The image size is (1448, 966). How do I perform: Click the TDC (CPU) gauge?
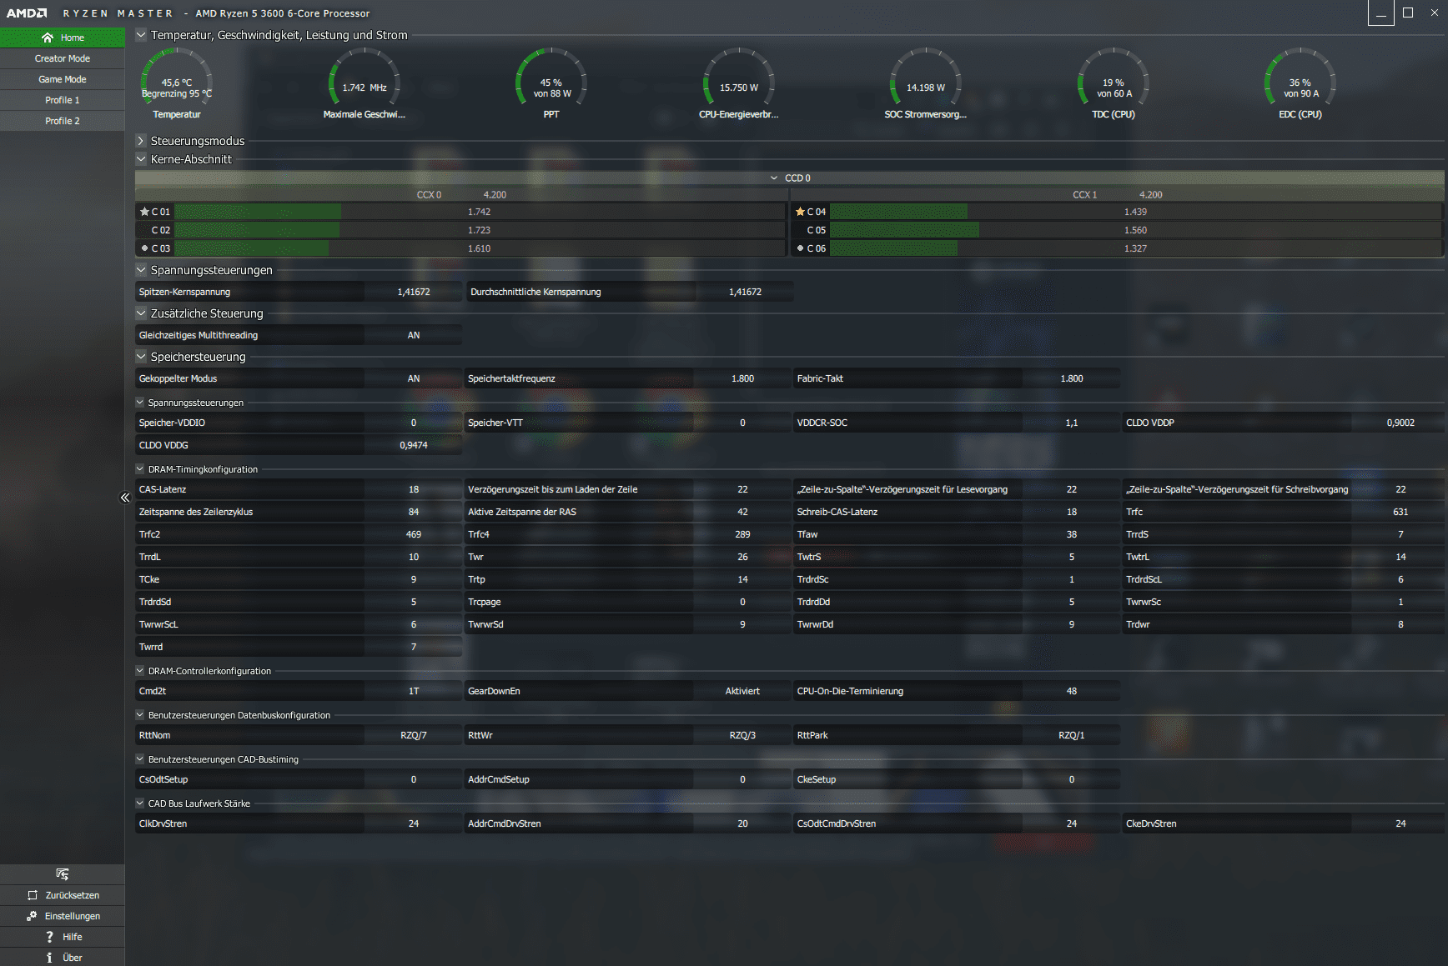(x=1114, y=83)
